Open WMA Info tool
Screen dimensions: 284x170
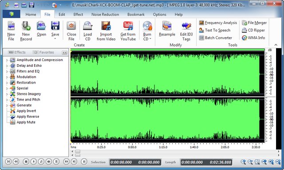tap(253, 38)
